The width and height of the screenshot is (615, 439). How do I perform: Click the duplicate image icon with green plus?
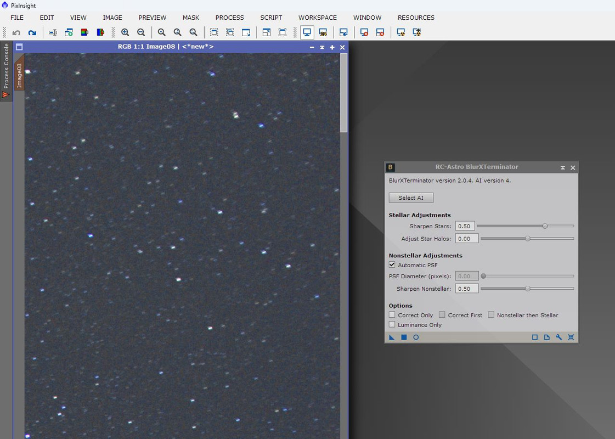click(x=69, y=32)
